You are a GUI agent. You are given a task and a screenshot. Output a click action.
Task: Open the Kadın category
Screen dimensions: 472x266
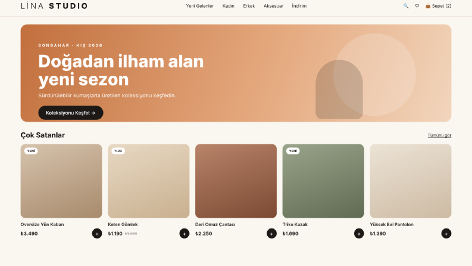(228, 6)
